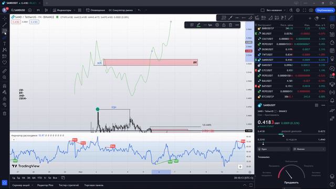Open quick search magnifier in top bar
Image resolution: width=336 pixels, height=189 pixels.
tap(291, 10)
